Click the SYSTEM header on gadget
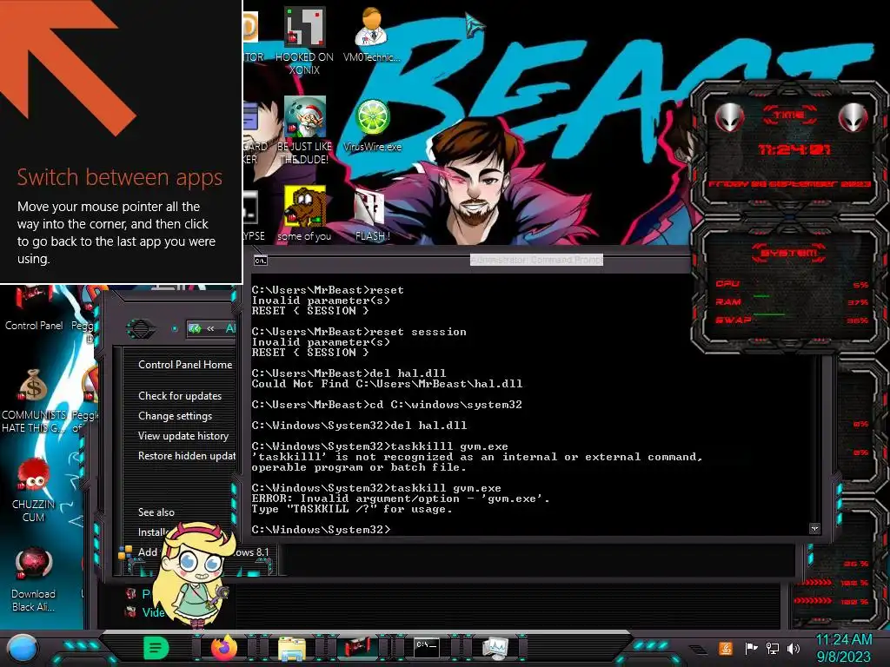This screenshot has width=890, height=667. 789,253
